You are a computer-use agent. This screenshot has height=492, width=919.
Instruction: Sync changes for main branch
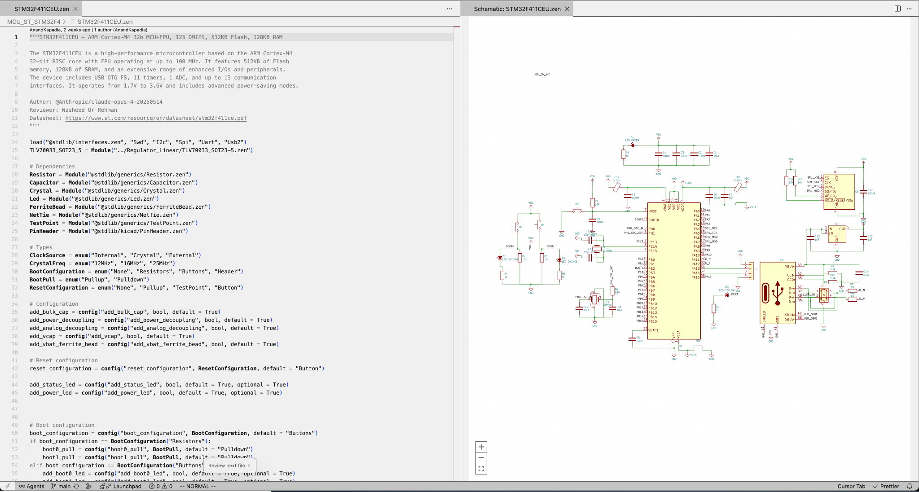pyautogui.click(x=76, y=486)
